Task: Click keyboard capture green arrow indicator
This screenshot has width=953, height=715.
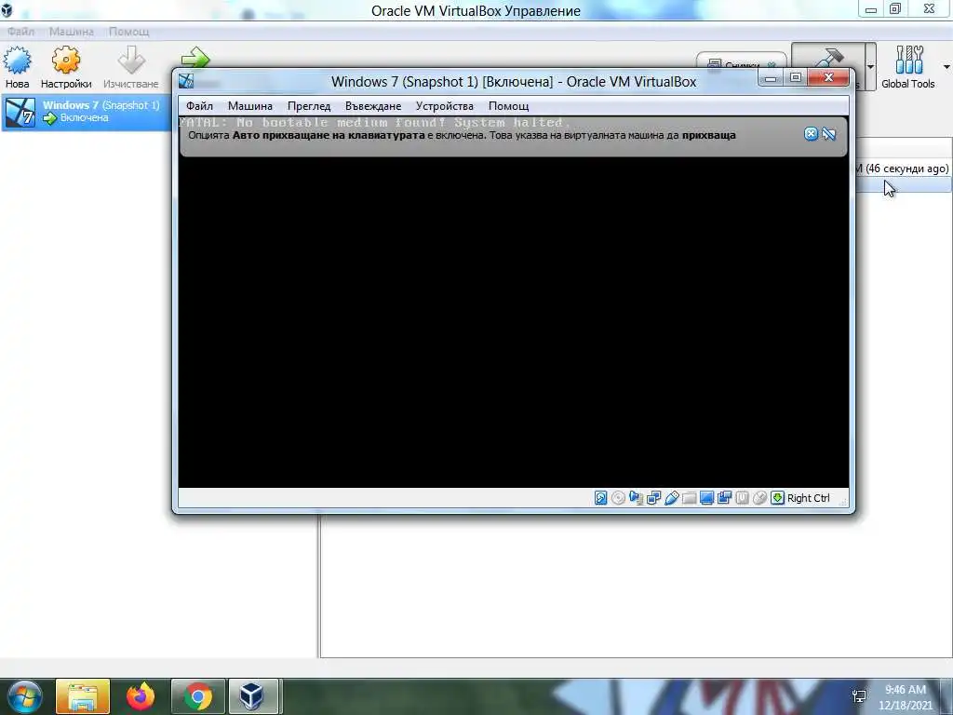Action: click(x=777, y=498)
